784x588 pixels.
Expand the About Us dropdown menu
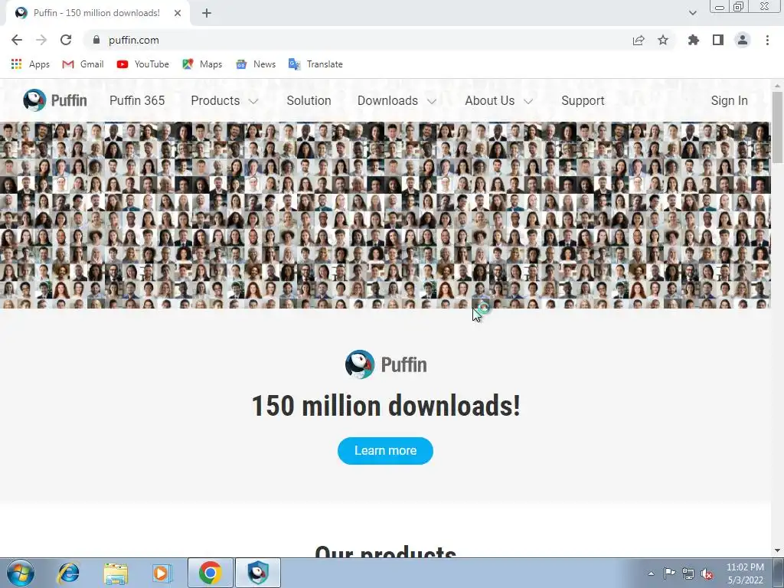pyautogui.click(x=499, y=100)
